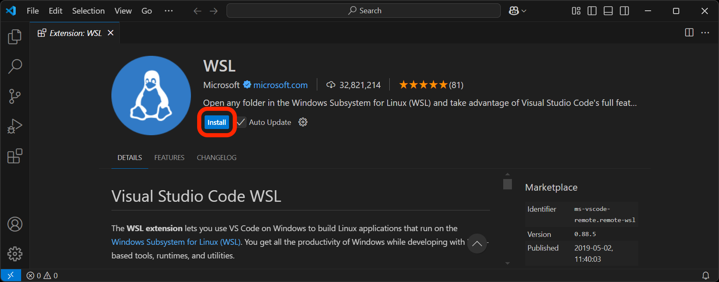Image resolution: width=719 pixels, height=282 pixels.
Task: Open Run and Debug view
Action: [15, 126]
